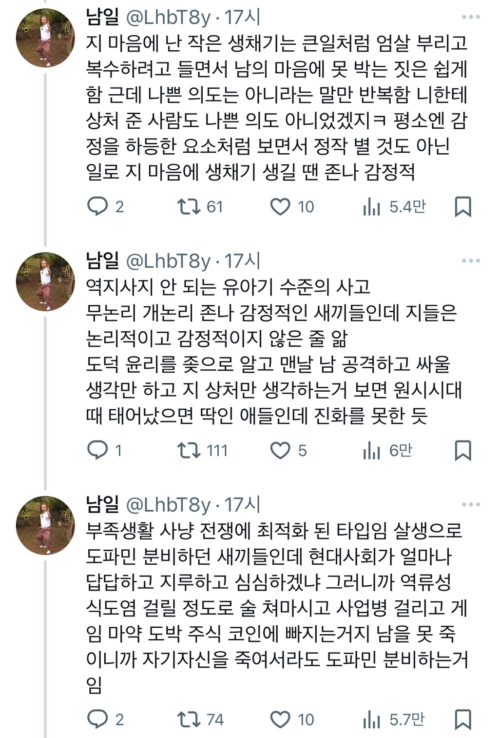
Task: Open more options menu on third tweet
Action: (x=471, y=505)
